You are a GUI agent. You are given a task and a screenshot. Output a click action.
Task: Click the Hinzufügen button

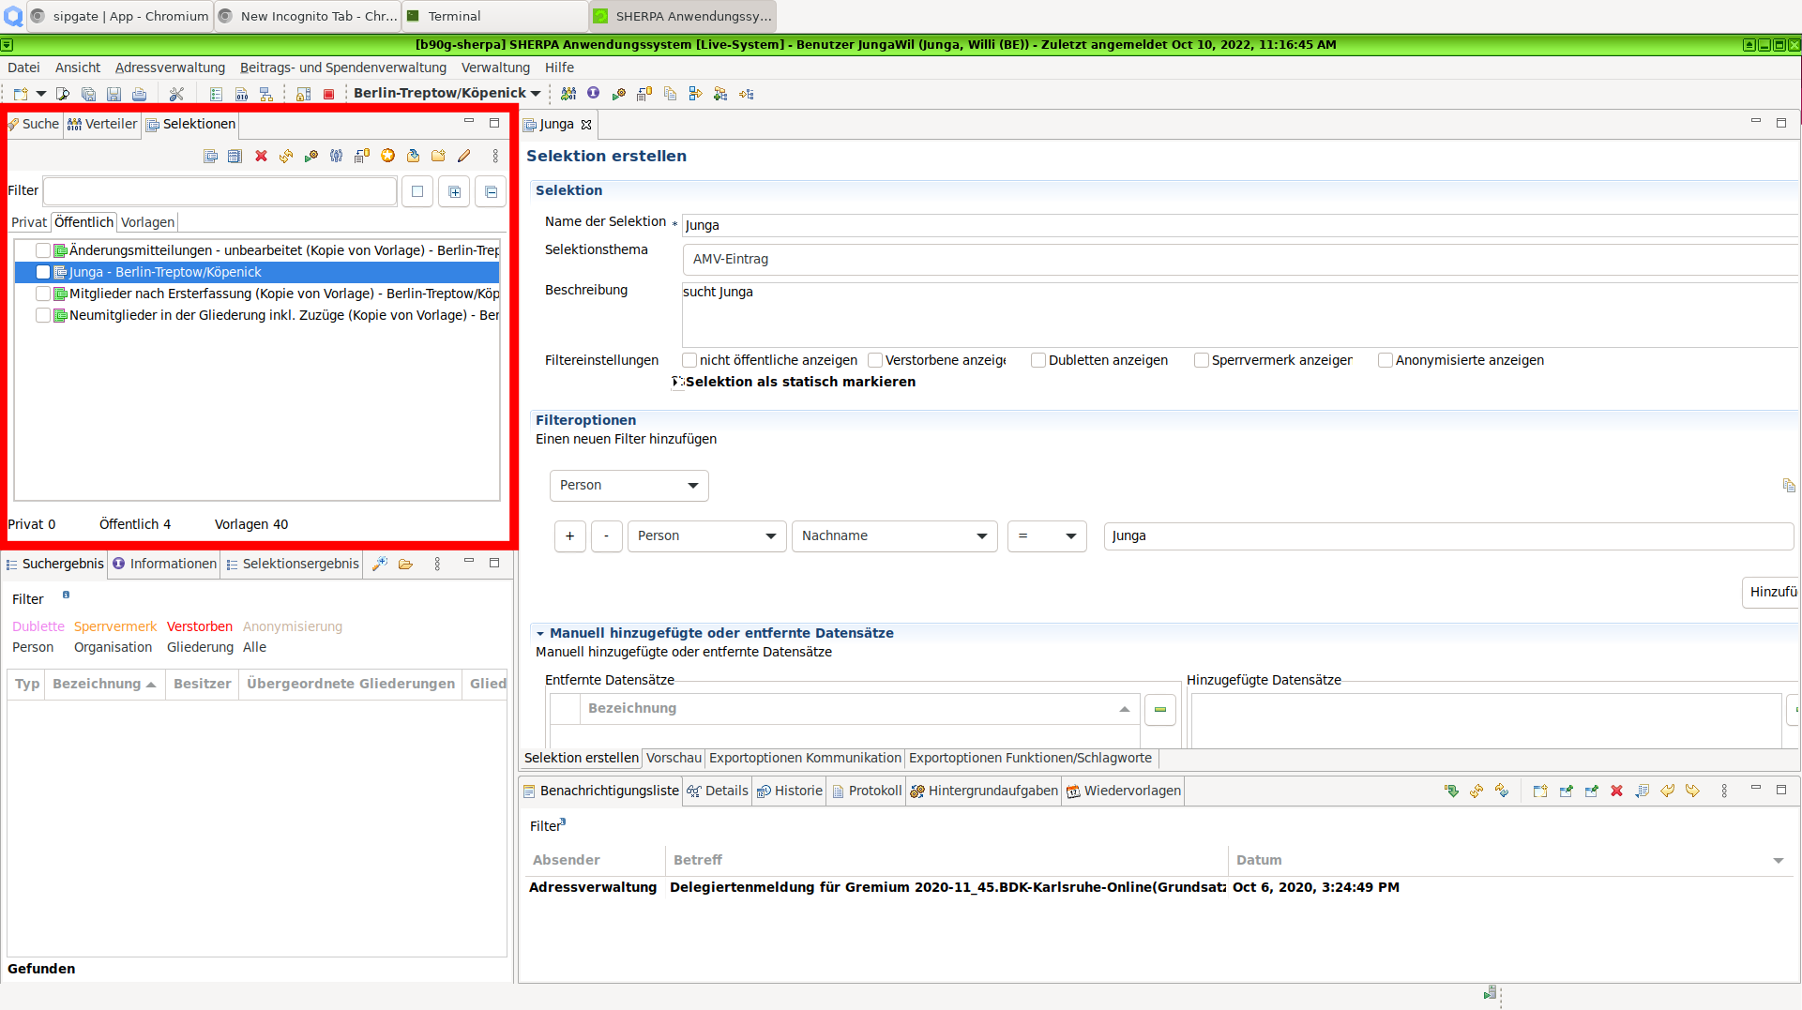[x=1771, y=592]
